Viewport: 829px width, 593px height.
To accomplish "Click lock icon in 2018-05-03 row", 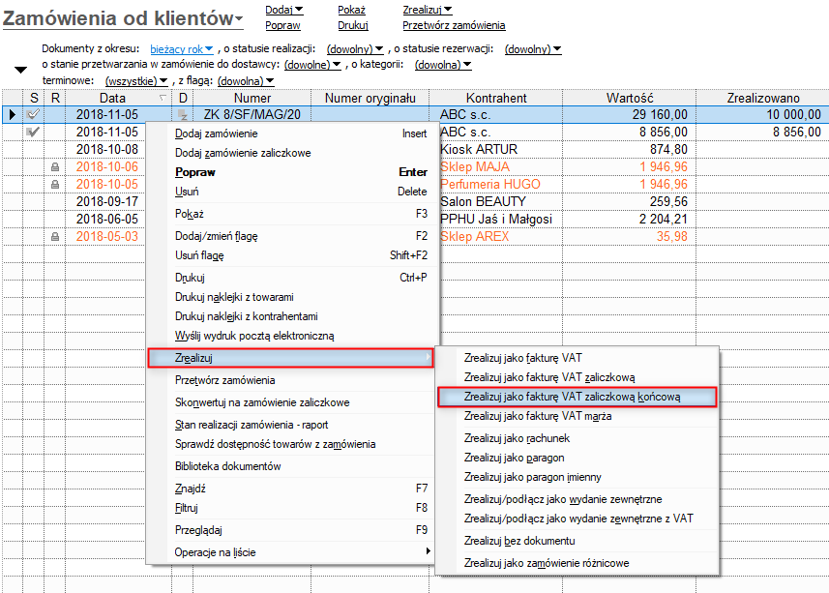I will [54, 237].
